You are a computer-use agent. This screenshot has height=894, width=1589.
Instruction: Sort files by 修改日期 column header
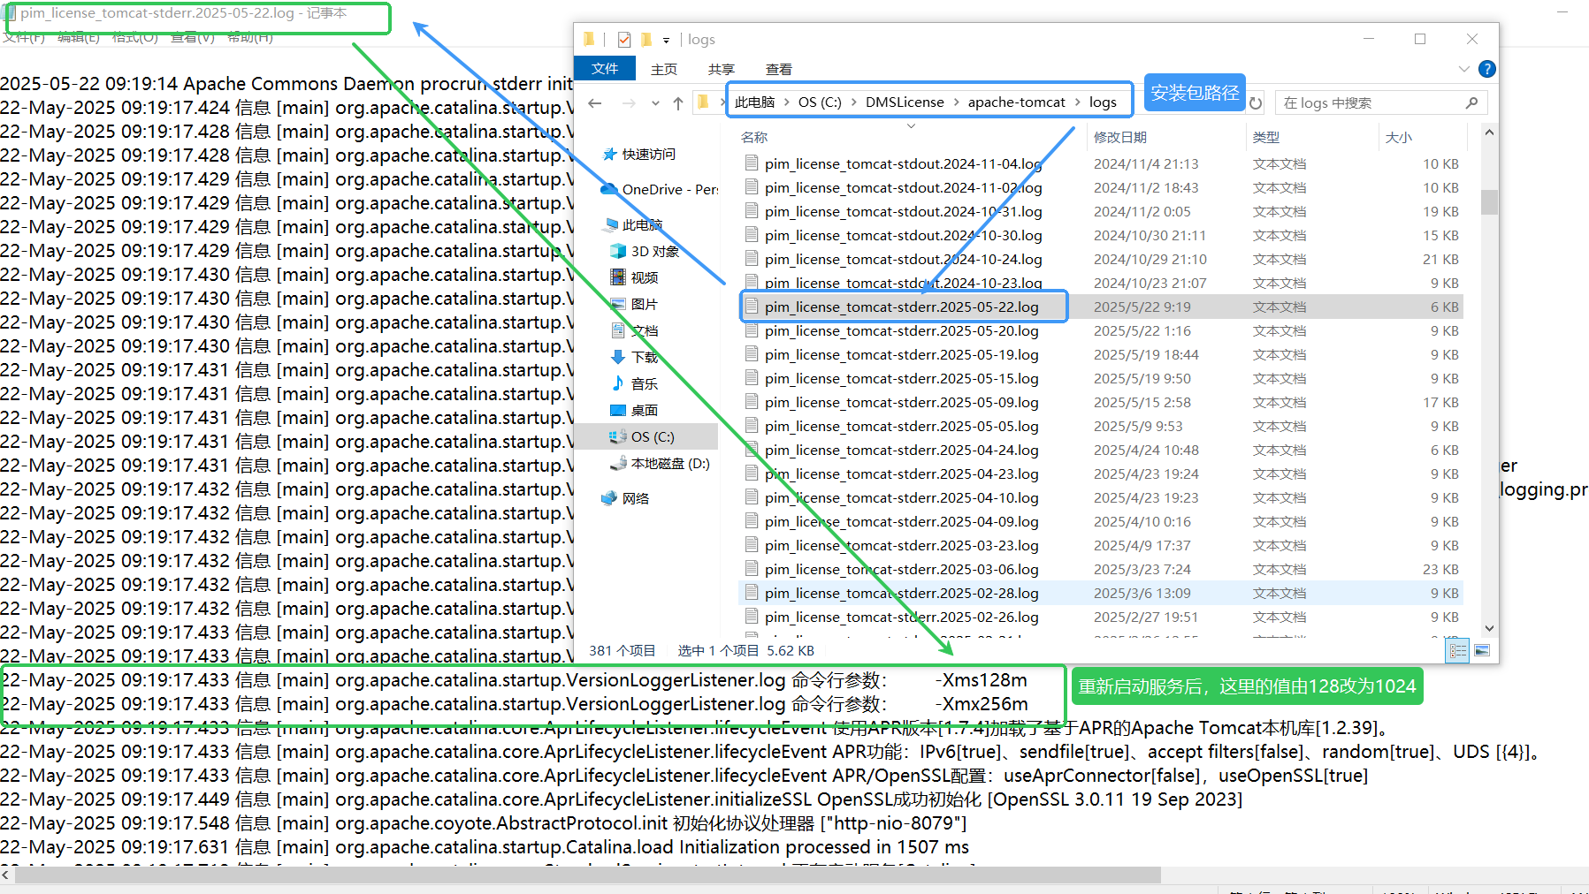1119,137
